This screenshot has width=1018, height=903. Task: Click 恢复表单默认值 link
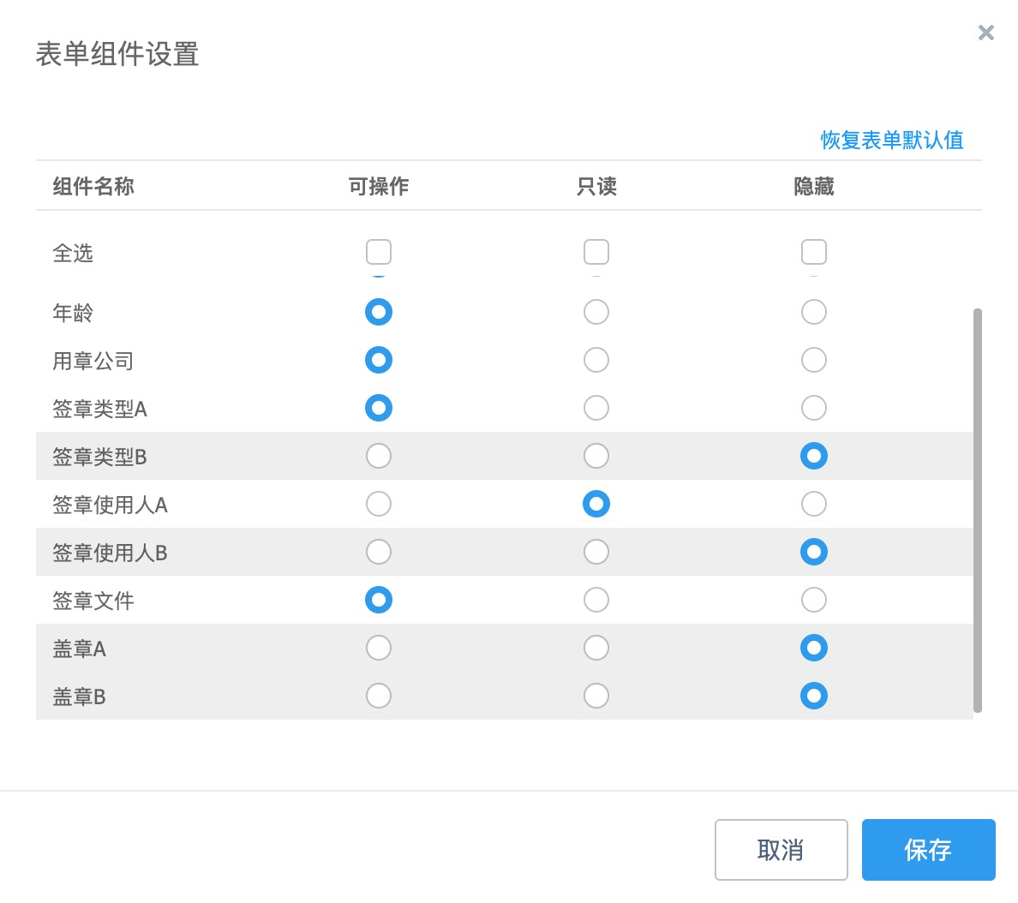tap(891, 140)
